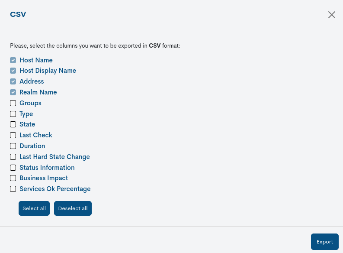Check Last Hard State Change box
Image resolution: width=343 pixels, height=253 pixels.
coord(13,157)
